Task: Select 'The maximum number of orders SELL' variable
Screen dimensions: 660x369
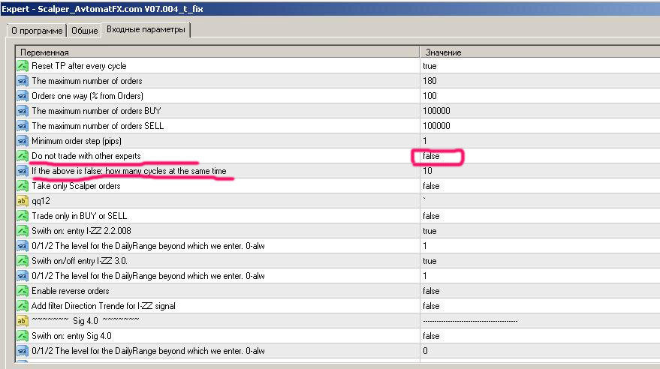Action: (97, 126)
